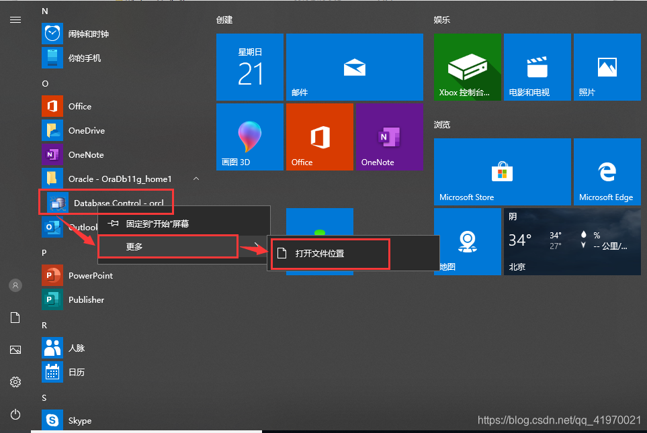The image size is (647, 433).
Task: Jump to letter O section header
Action: point(45,84)
